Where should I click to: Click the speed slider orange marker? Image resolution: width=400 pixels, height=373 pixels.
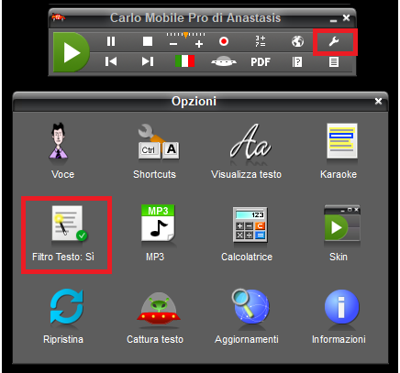click(185, 35)
